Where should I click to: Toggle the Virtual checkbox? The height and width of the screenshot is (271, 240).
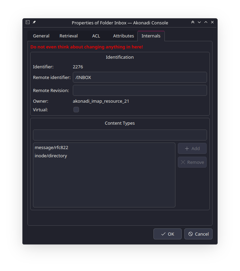(76, 110)
